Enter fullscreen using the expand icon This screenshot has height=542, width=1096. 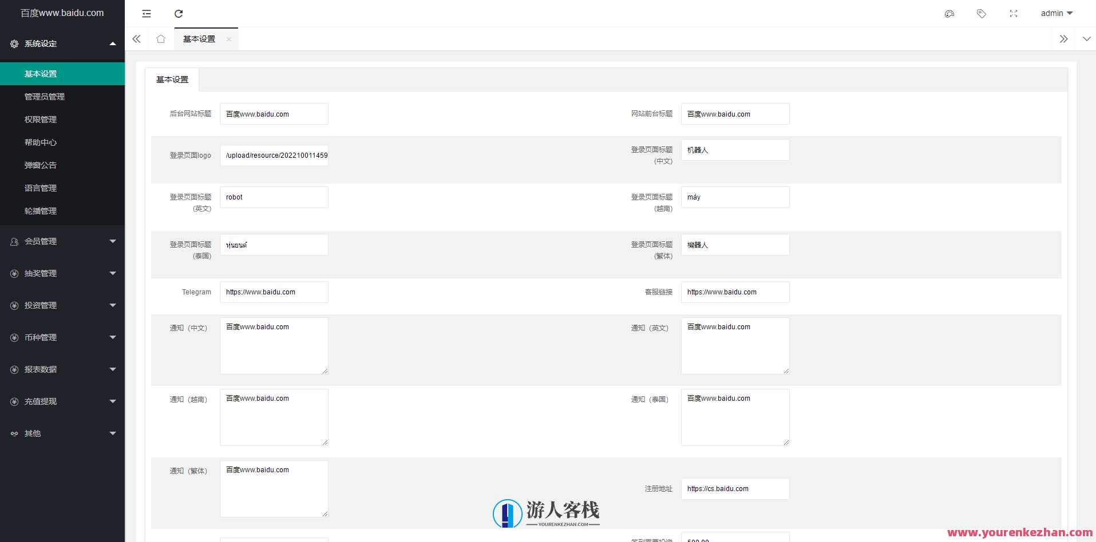1013,13
